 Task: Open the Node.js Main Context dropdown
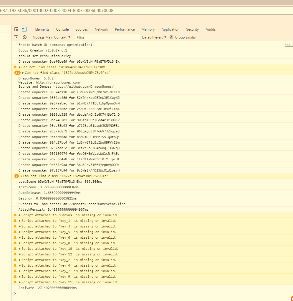(x=52, y=37)
